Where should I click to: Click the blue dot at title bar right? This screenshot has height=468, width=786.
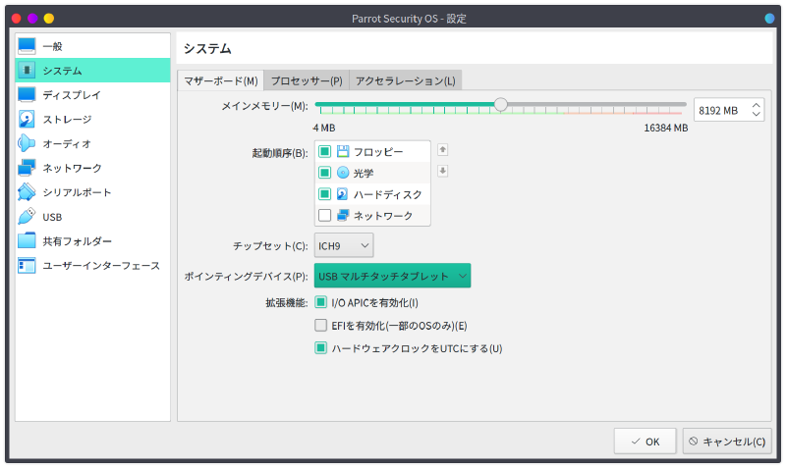[769, 19]
